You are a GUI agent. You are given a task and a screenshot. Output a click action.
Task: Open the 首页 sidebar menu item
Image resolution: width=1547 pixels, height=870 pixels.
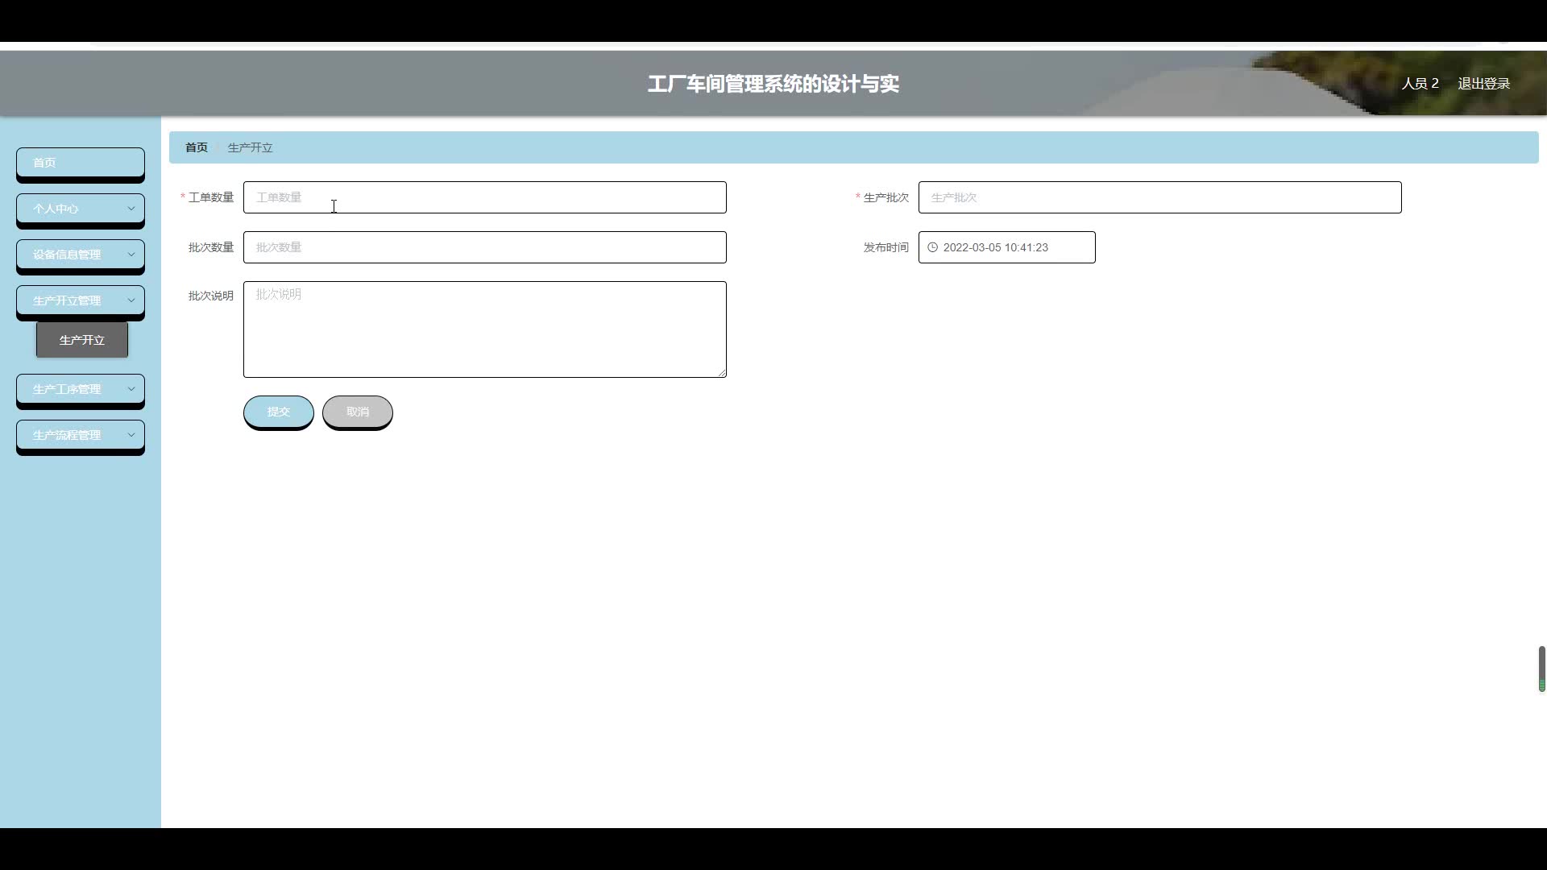tap(80, 163)
